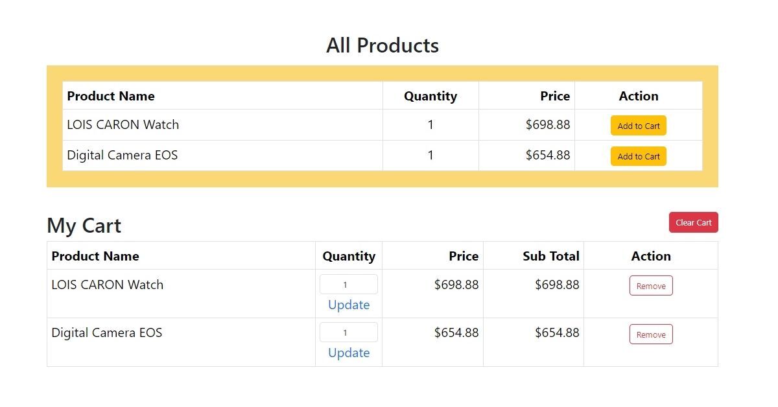
Task: Click the Price column header in All Products
Action: [x=555, y=96]
